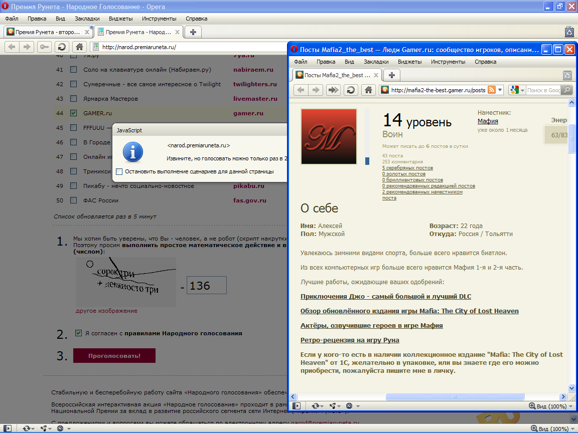Open the 'Виджеты' menu in Gamer.ru window
Image resolution: width=578 pixels, height=433 pixels.
pyautogui.click(x=409, y=62)
